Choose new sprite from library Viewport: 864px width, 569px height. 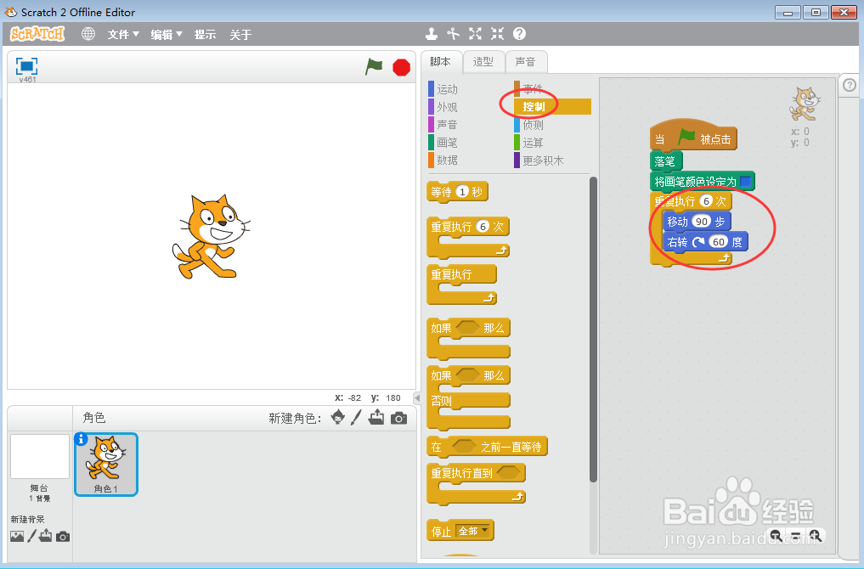tap(338, 418)
